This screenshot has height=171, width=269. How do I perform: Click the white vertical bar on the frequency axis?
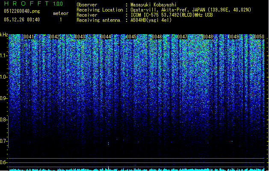(x=9, y=132)
